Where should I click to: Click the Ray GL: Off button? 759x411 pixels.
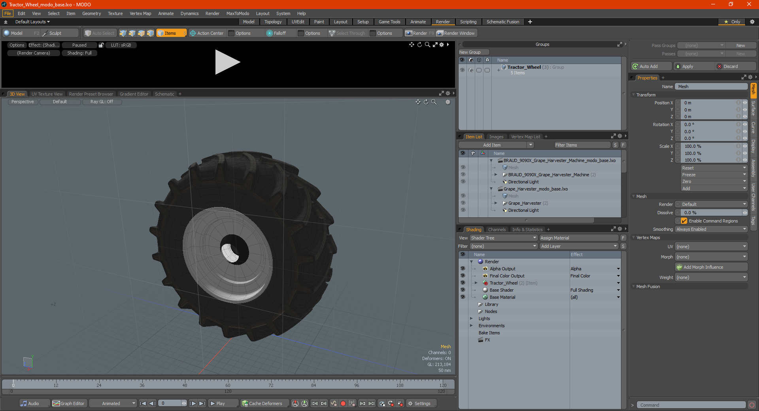point(102,102)
